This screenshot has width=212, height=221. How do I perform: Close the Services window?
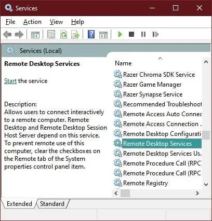200,8
